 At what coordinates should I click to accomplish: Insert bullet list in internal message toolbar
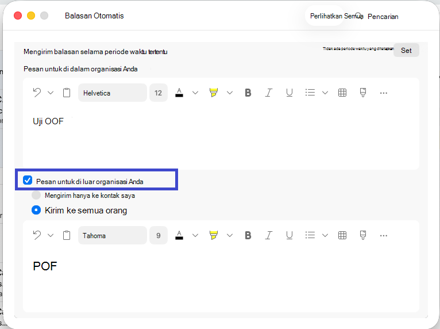310,93
